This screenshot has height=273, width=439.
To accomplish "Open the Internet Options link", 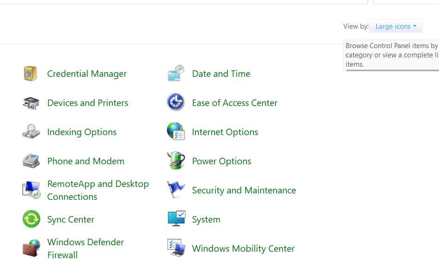I will tap(225, 132).
